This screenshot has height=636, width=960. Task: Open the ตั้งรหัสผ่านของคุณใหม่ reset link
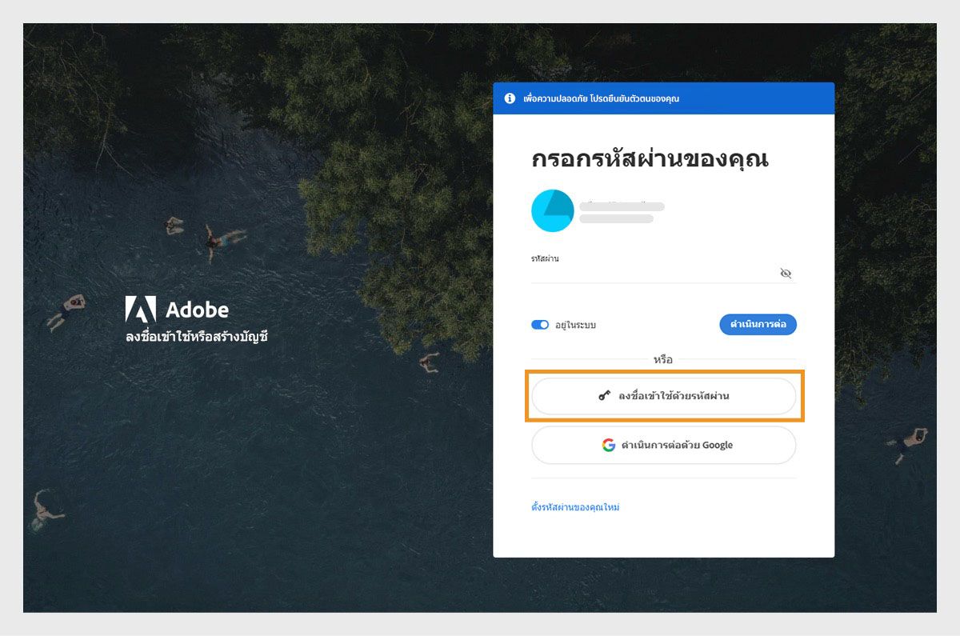[575, 507]
